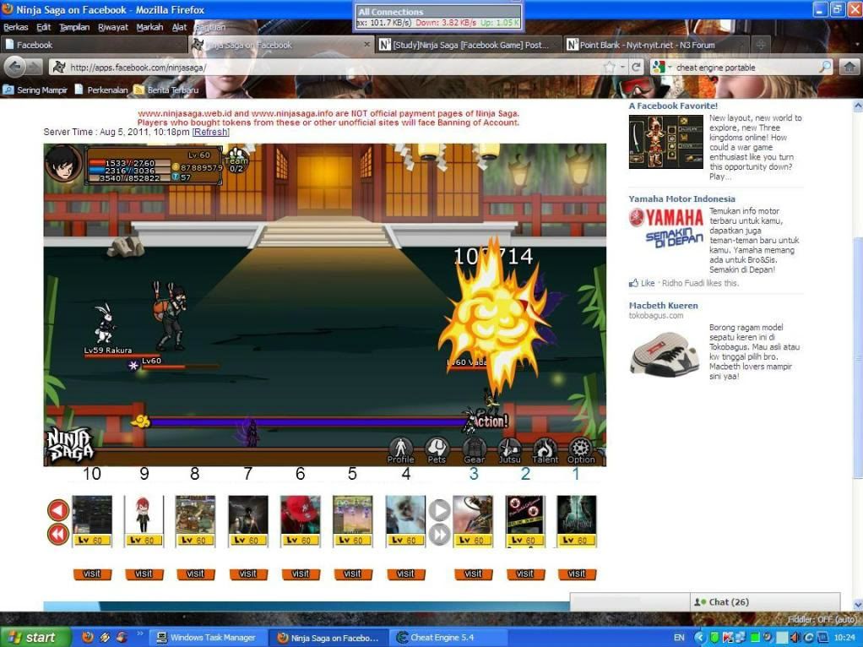
Task: Close the Ninja Saga on Facebook tab
Action: click(x=367, y=44)
